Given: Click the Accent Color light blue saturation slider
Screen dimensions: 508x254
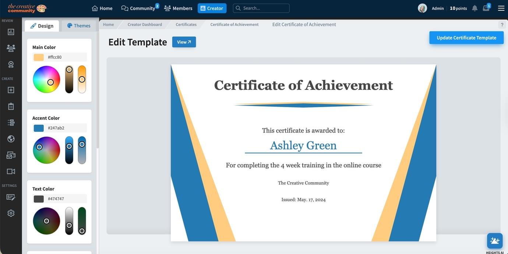Looking at the screenshot, I should point(82,150).
